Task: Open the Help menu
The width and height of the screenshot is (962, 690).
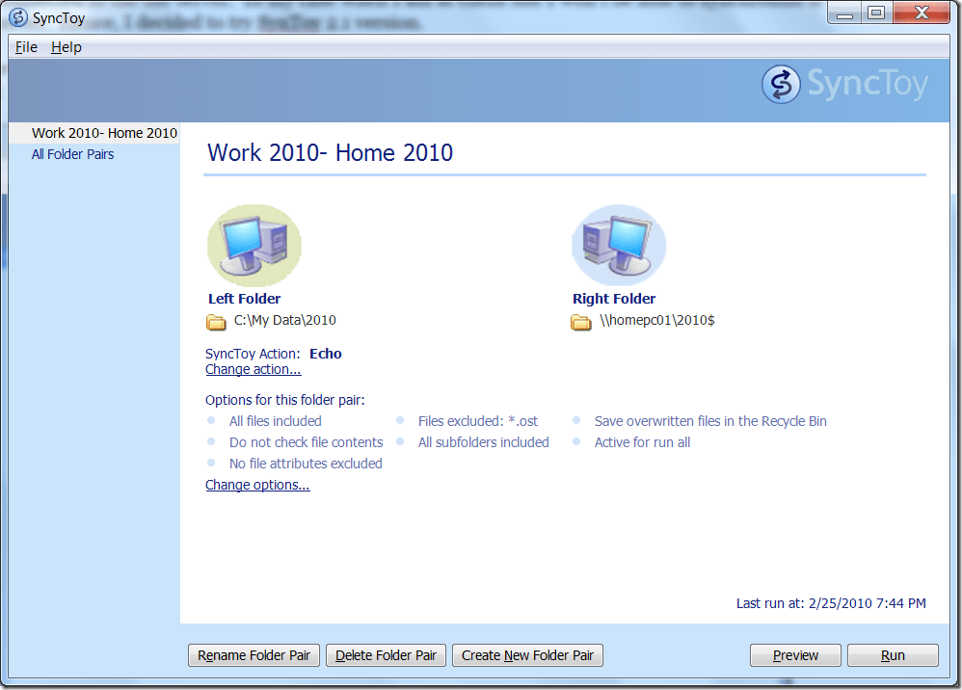Action: [x=67, y=47]
